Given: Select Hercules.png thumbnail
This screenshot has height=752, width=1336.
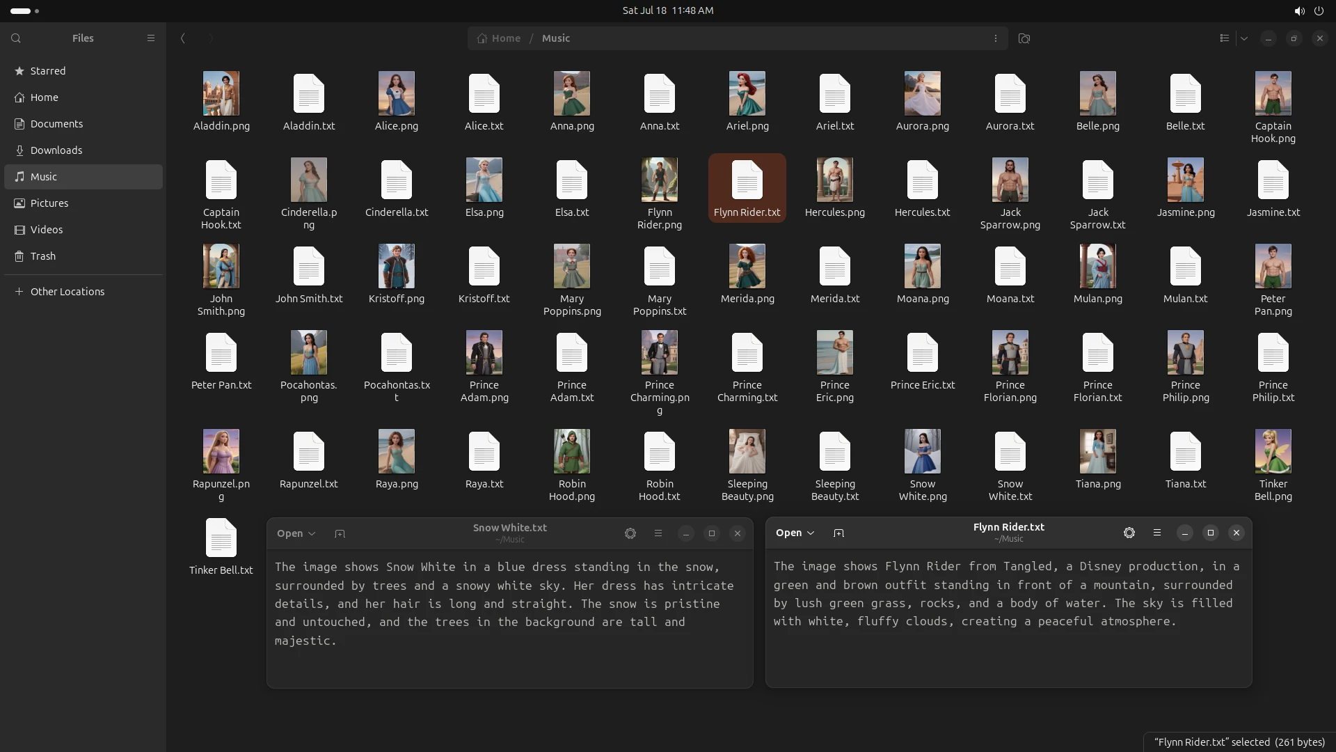Looking at the screenshot, I should pos(835,180).
